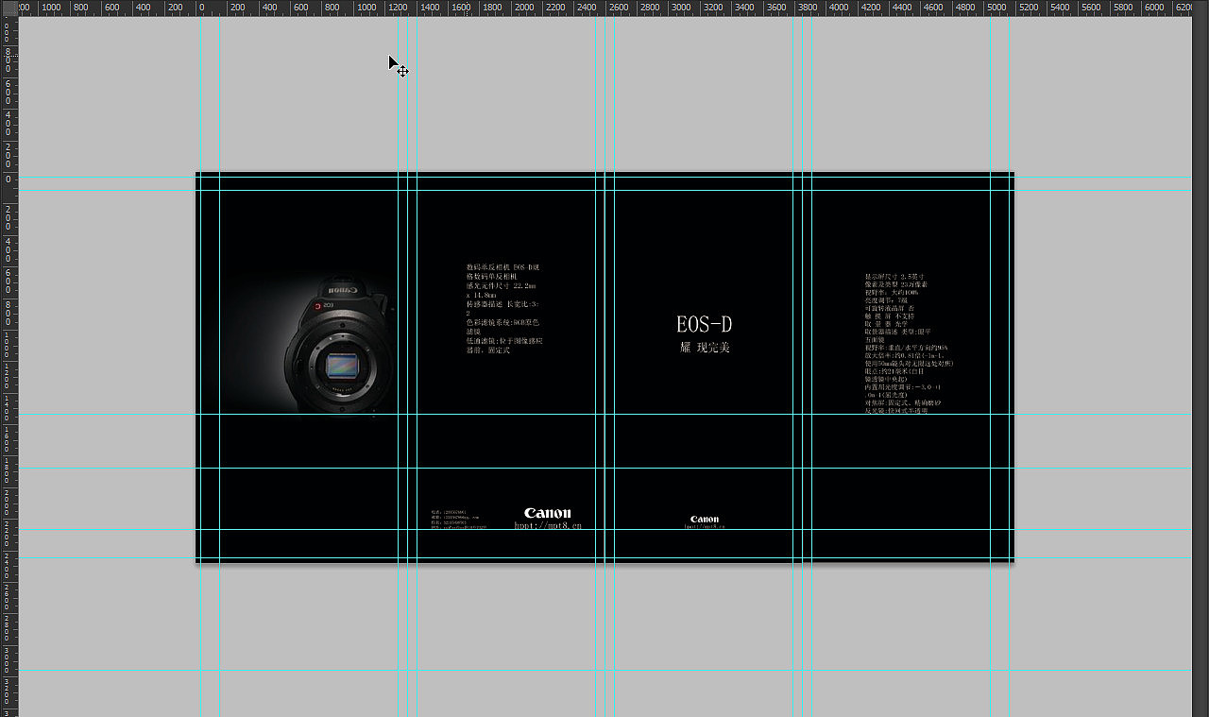Click the "EOS-D" title text
This screenshot has height=717, width=1209.
pyautogui.click(x=704, y=324)
